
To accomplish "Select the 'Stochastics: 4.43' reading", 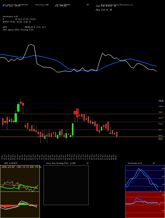I will pos(10,17).
